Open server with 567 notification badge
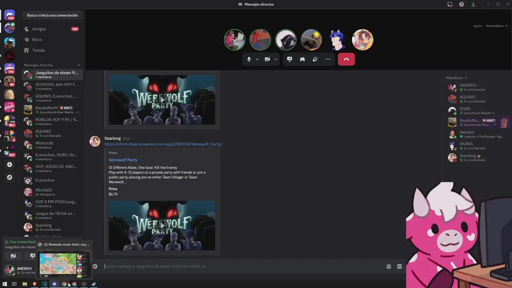Screen dimensions: 512x288 click(10, 151)
